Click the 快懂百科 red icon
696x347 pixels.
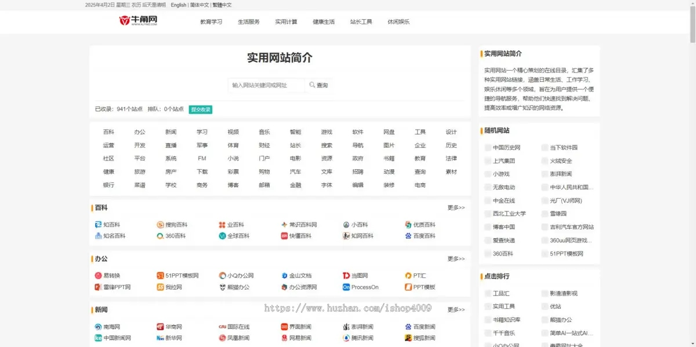[x=284, y=236]
